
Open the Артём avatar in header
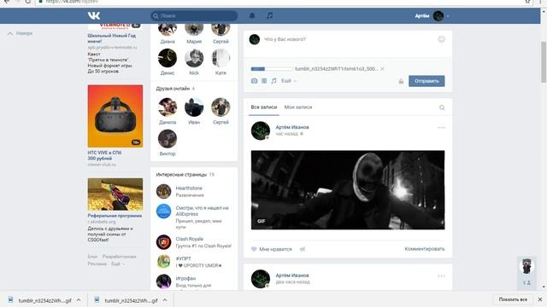(x=438, y=15)
